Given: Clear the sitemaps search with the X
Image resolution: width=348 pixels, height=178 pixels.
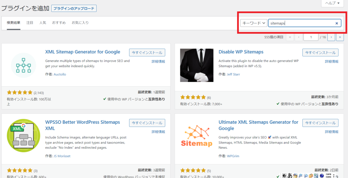Looking at the screenshot, I should (337, 23).
